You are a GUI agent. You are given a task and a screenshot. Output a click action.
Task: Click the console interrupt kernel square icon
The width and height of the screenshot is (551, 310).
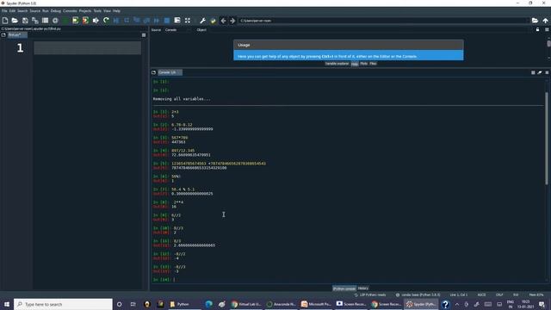[533, 72]
